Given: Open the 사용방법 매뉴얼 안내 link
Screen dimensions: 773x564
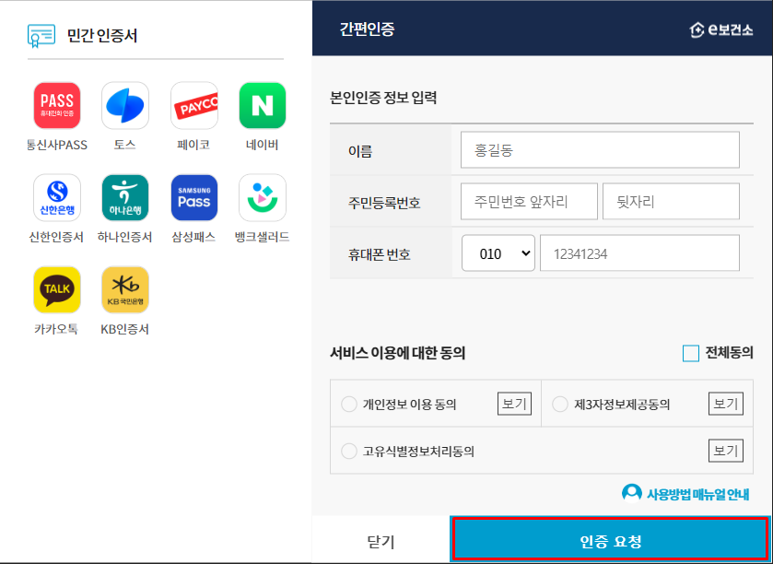Looking at the screenshot, I should (698, 495).
